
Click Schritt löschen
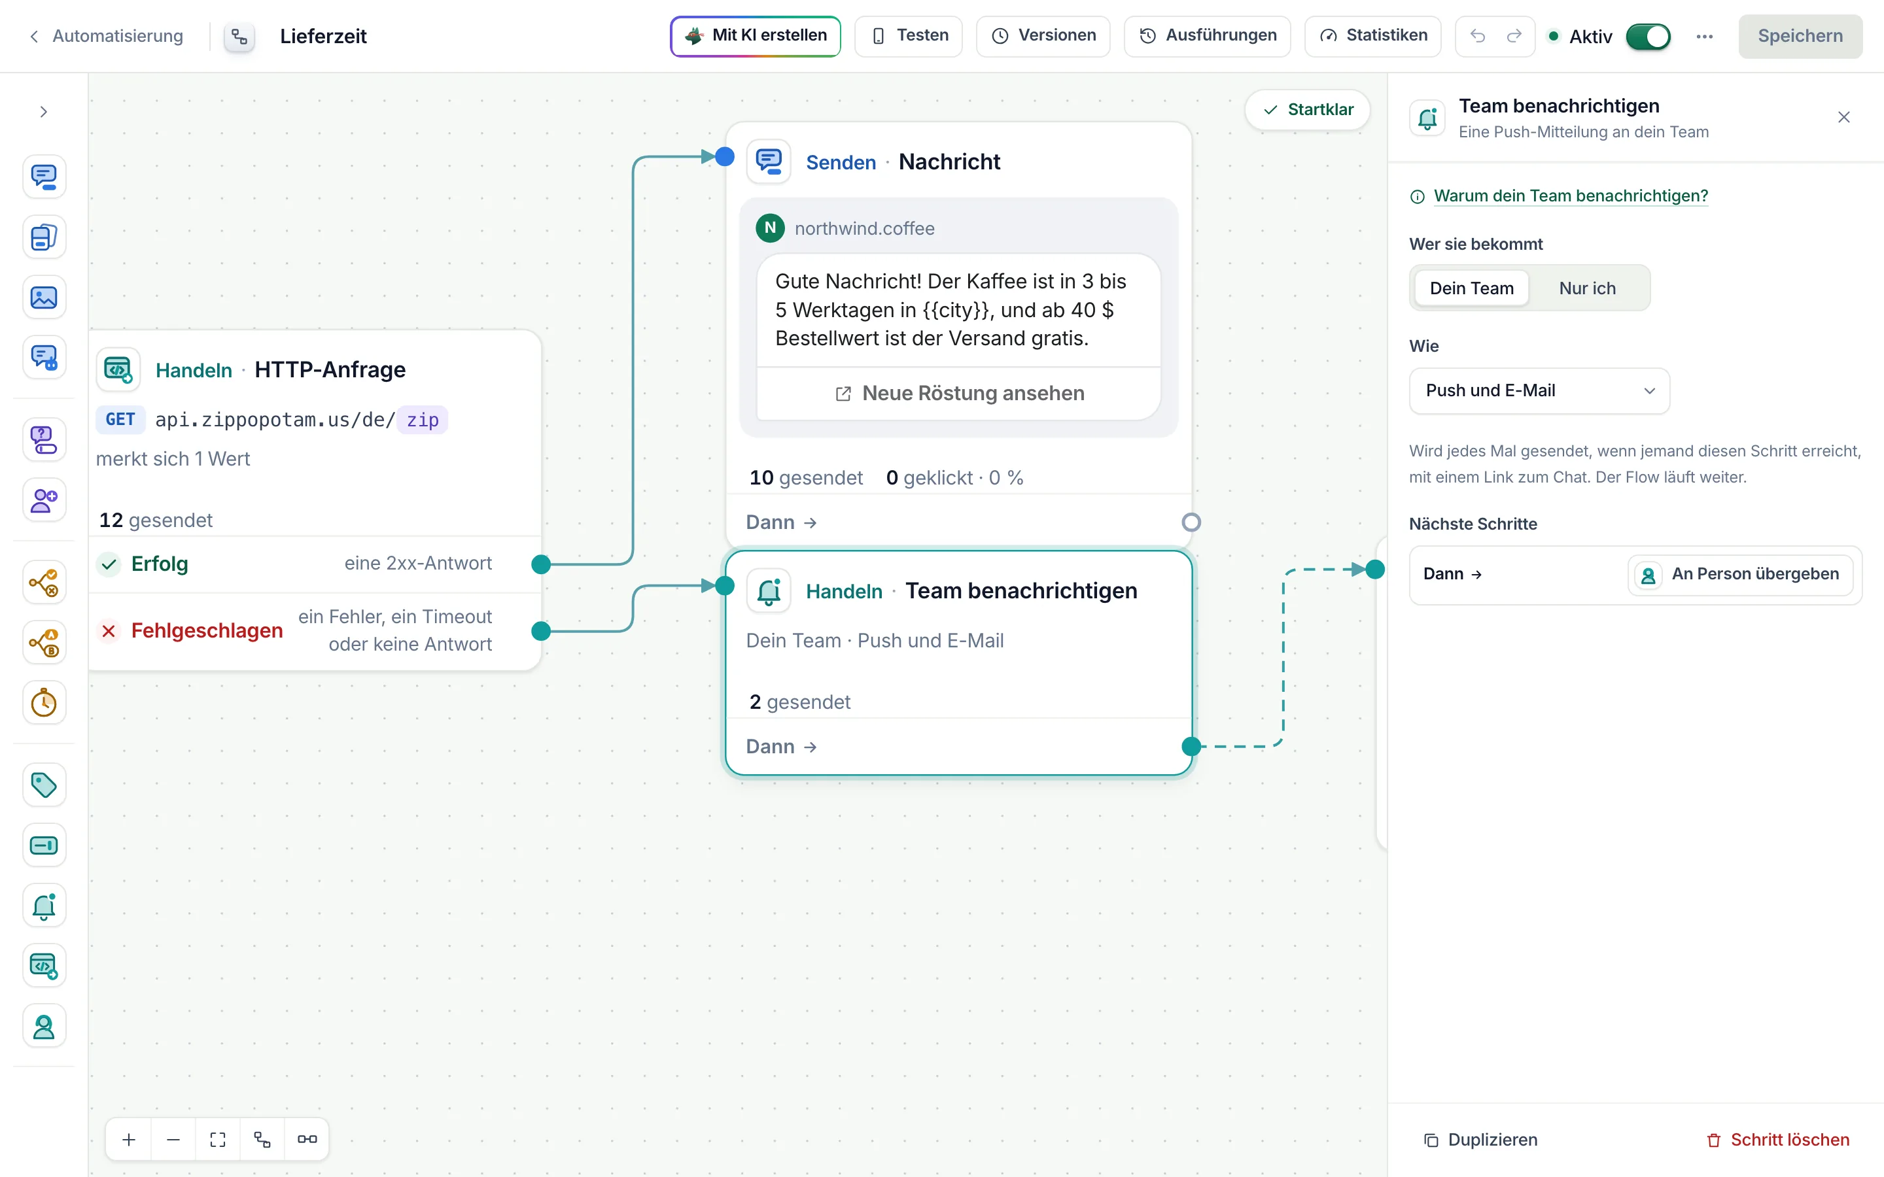1777,1140
